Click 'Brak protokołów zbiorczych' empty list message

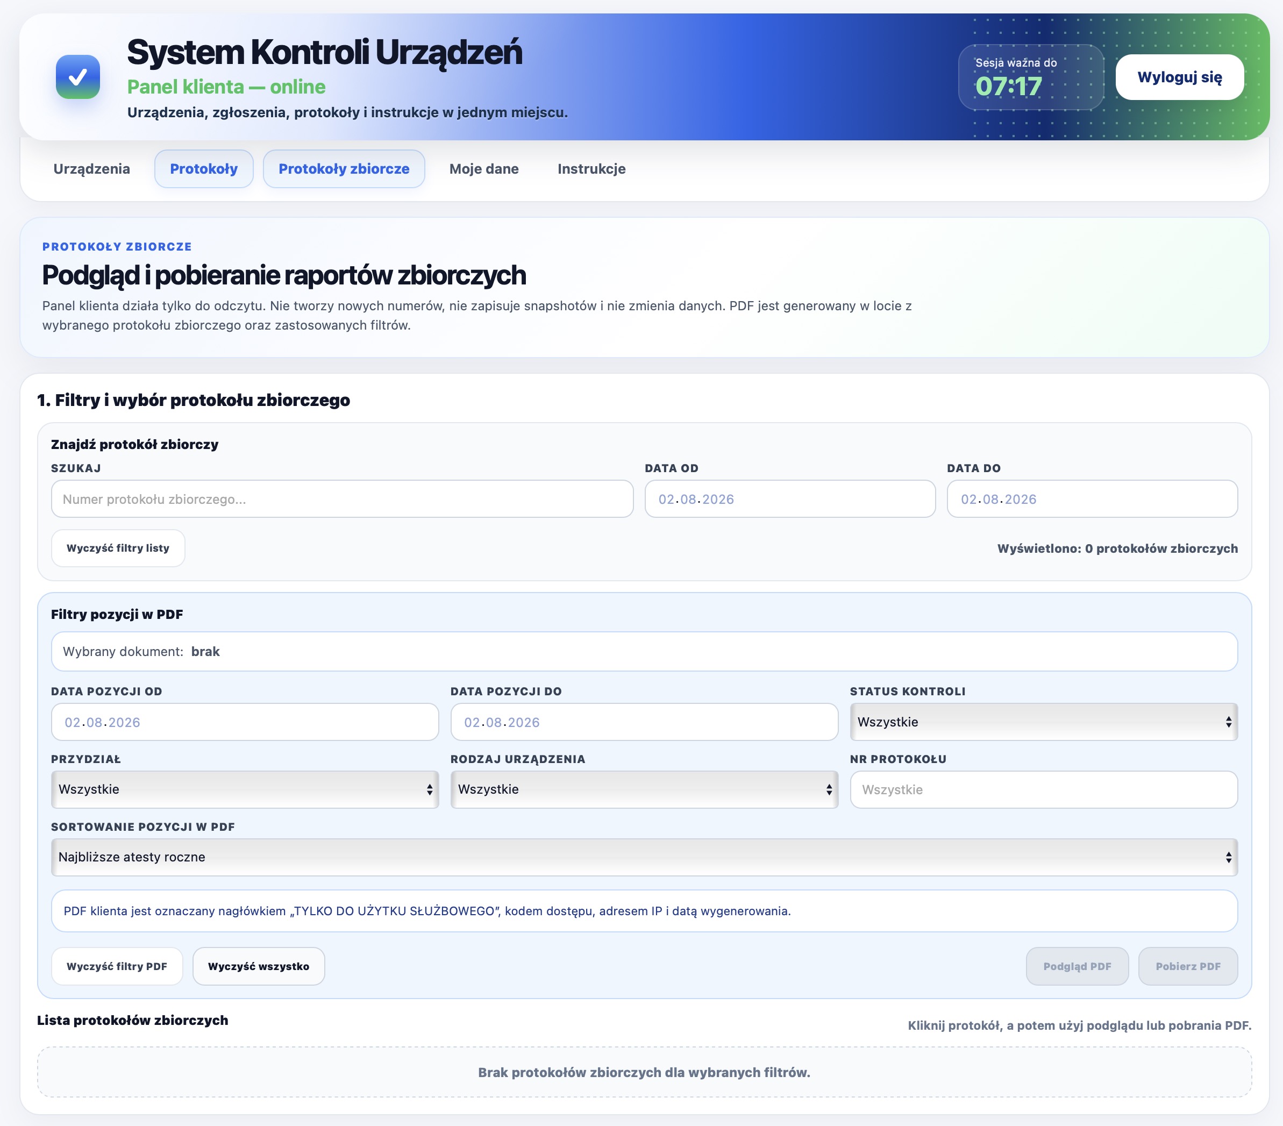click(644, 1072)
